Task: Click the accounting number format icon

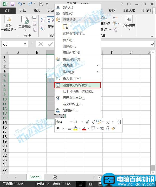Action: 99,122
